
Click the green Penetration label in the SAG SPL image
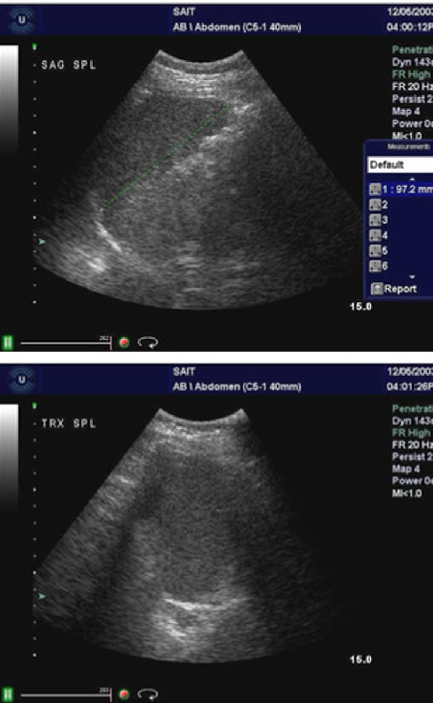(412, 50)
